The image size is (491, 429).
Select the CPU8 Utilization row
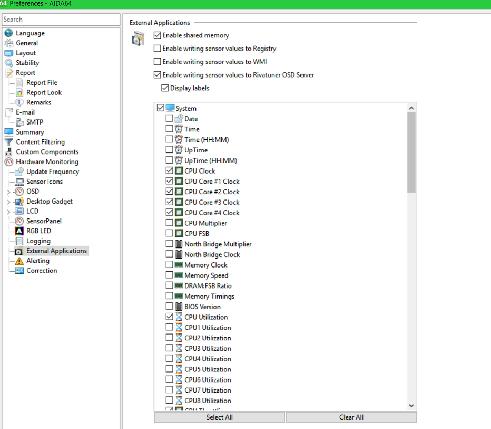pos(208,401)
